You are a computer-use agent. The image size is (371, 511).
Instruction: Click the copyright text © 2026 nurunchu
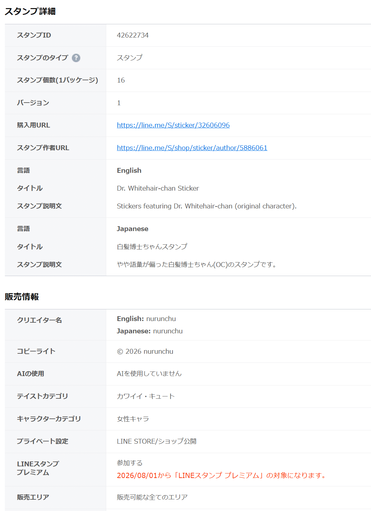145,351
